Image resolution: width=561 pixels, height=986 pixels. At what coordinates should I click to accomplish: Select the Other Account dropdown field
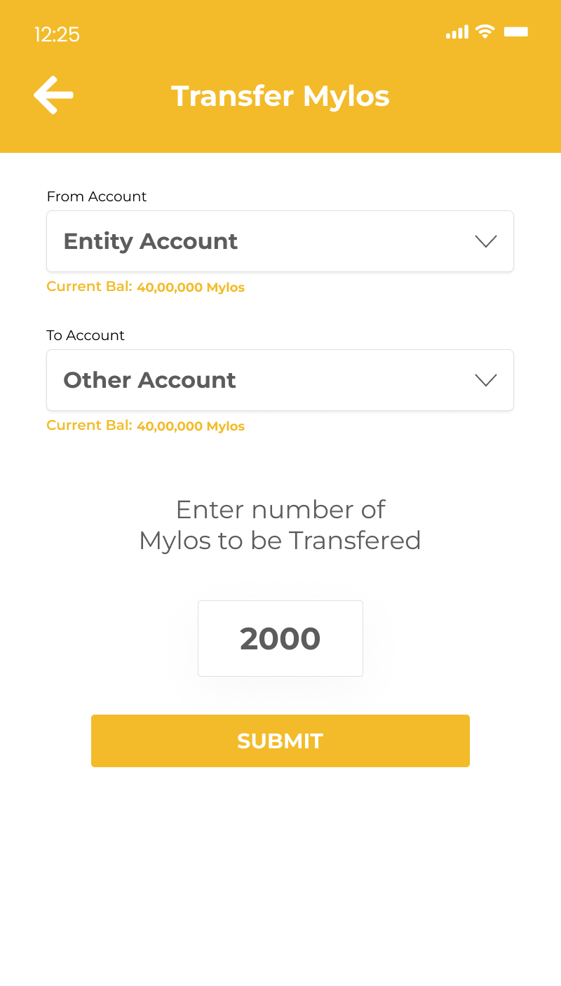pos(280,380)
